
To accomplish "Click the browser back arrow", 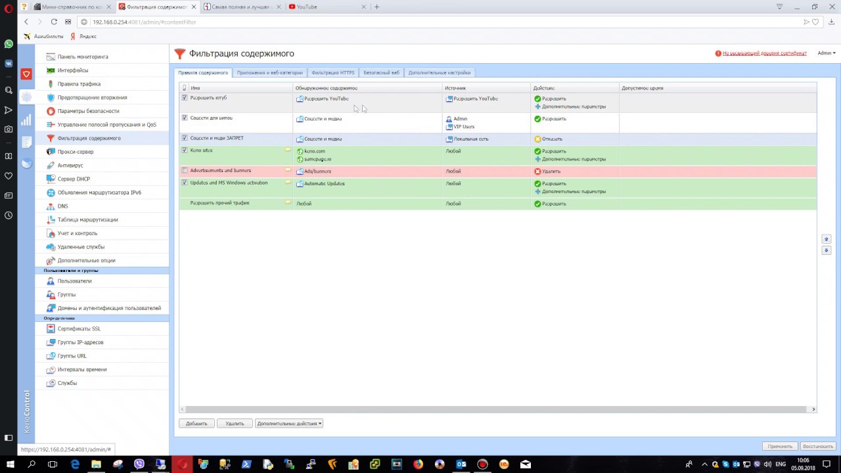I will point(26,22).
